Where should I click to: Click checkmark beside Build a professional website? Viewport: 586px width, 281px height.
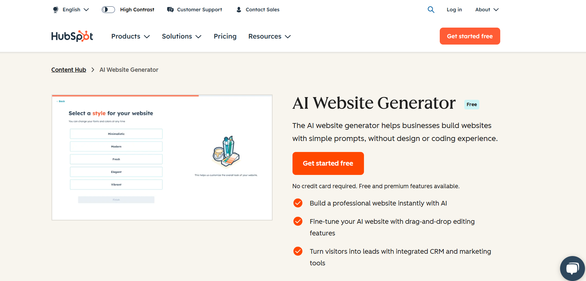point(298,203)
